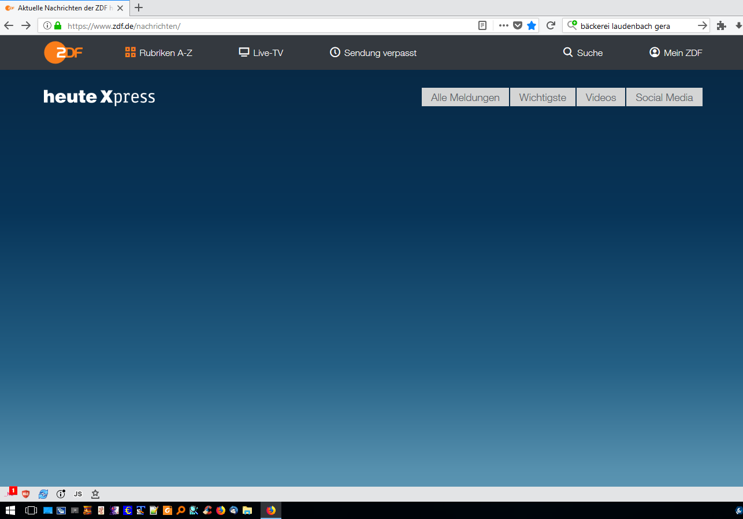This screenshot has height=519, width=743.
Task: Open the yellow notepad app in taskbar
Action: 154,510
